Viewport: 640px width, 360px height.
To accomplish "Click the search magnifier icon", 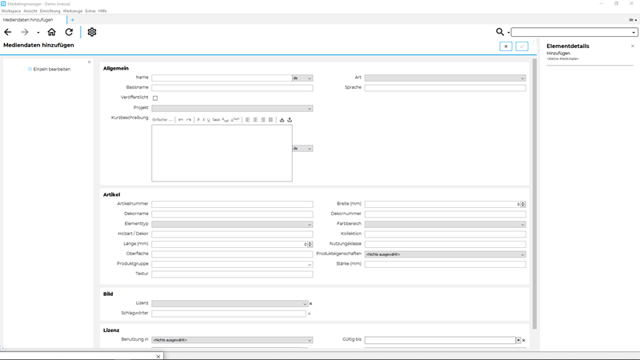I will coord(499,32).
